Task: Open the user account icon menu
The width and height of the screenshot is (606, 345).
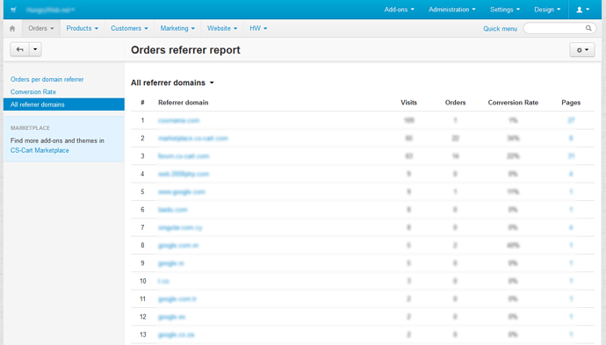Action: (582, 10)
